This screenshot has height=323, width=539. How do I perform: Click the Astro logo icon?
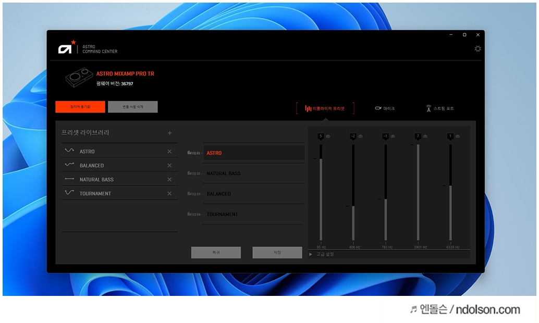[67, 47]
